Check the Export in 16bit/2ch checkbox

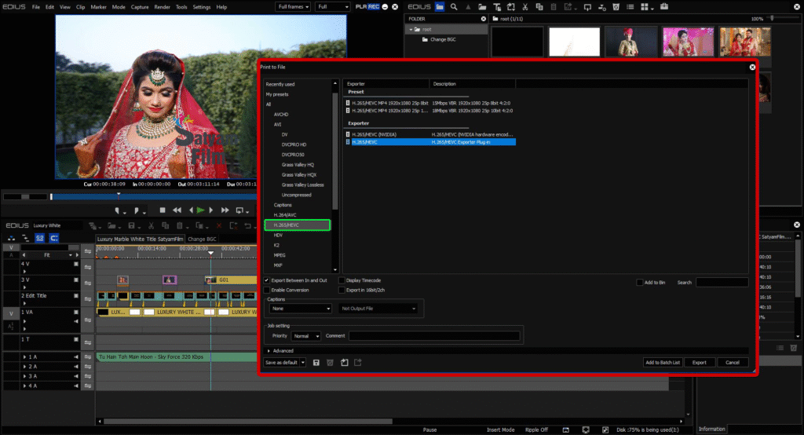[x=342, y=291]
